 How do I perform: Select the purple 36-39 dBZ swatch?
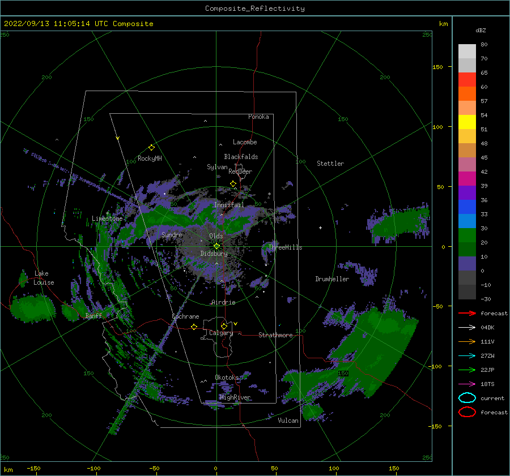pos(467,192)
